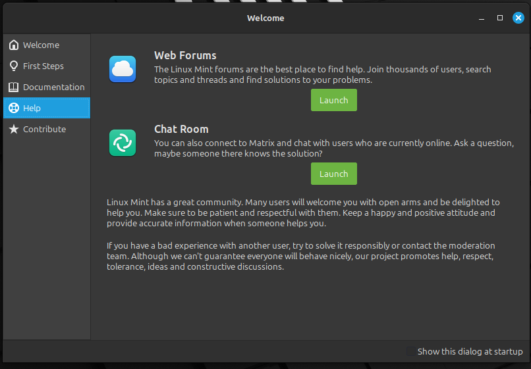Viewport: 531px width, 369px height.
Task: Click the Welcome window title text
Action: (x=265, y=18)
